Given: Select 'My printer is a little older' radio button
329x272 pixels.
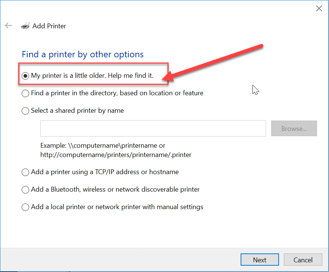Looking at the screenshot, I should (25, 76).
